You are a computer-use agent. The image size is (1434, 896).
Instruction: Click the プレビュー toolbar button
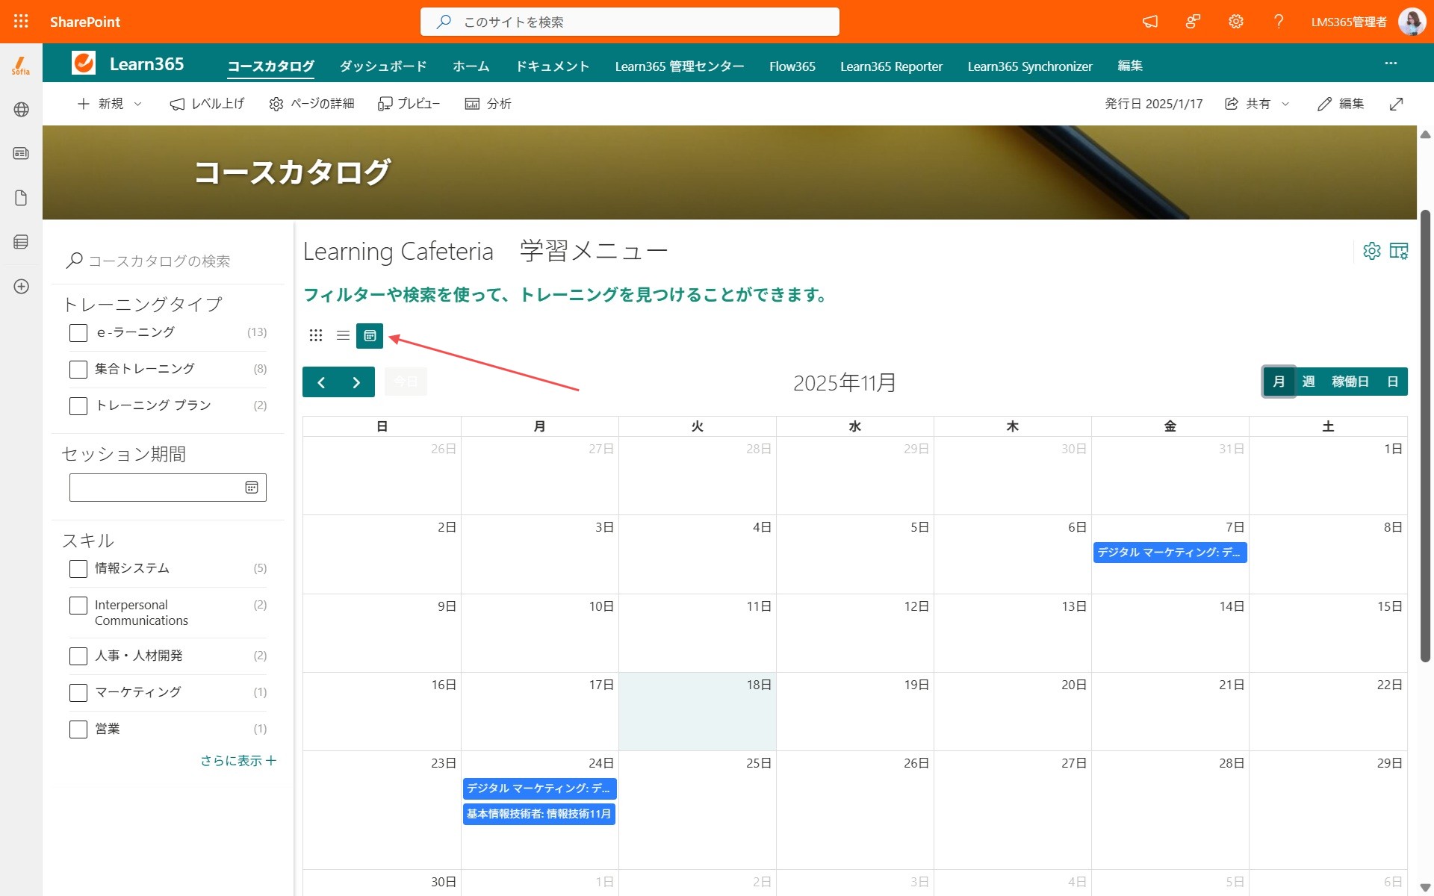point(409,104)
